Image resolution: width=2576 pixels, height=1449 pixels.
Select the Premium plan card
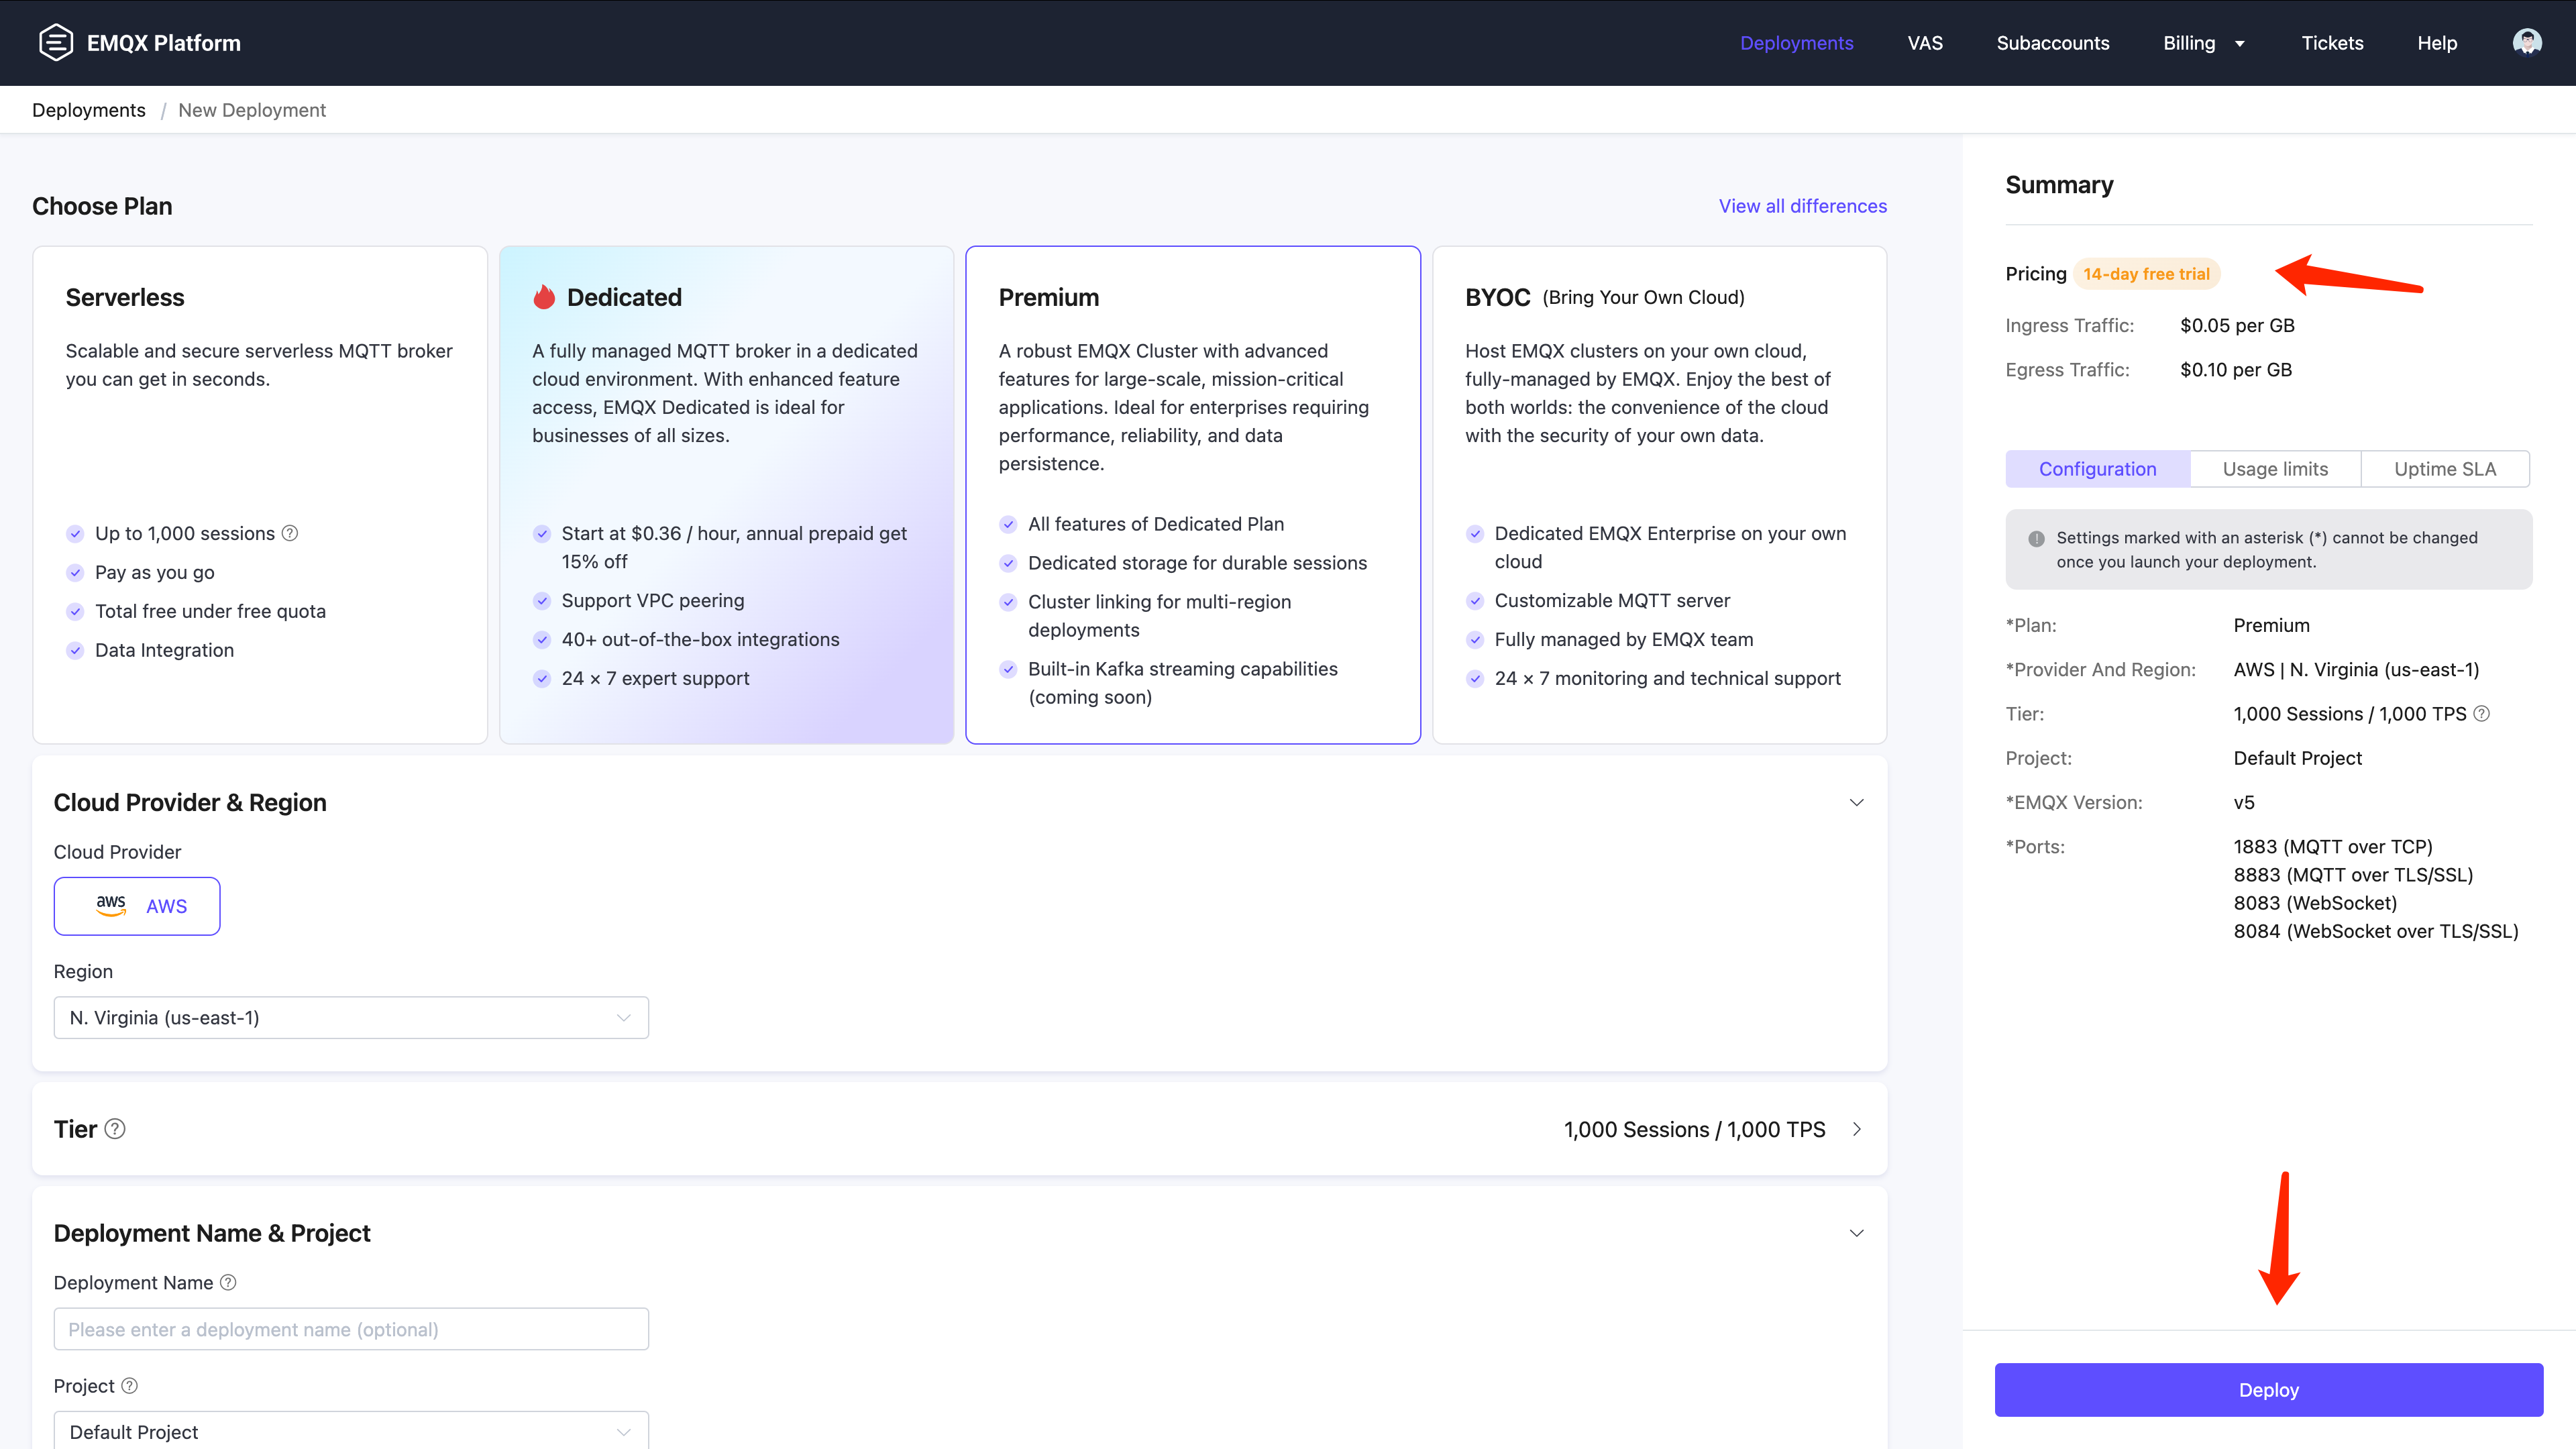tap(1193, 495)
